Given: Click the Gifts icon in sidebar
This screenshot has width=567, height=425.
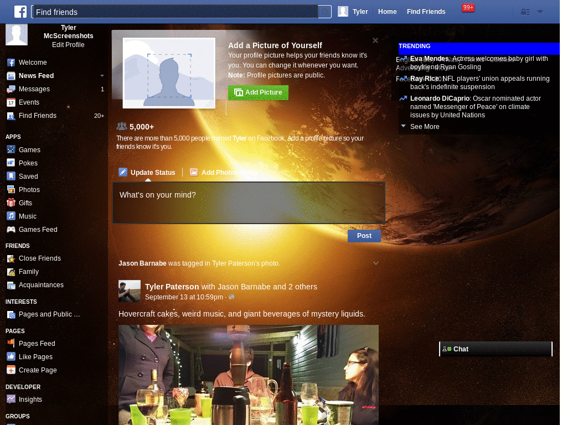Looking at the screenshot, I should click(11, 203).
